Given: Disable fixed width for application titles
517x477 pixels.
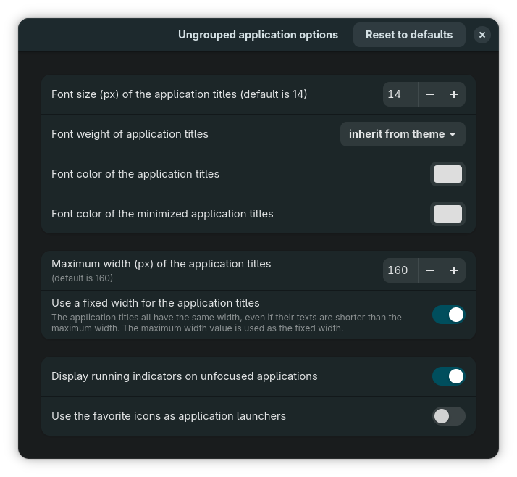Looking at the screenshot, I should 449,315.
